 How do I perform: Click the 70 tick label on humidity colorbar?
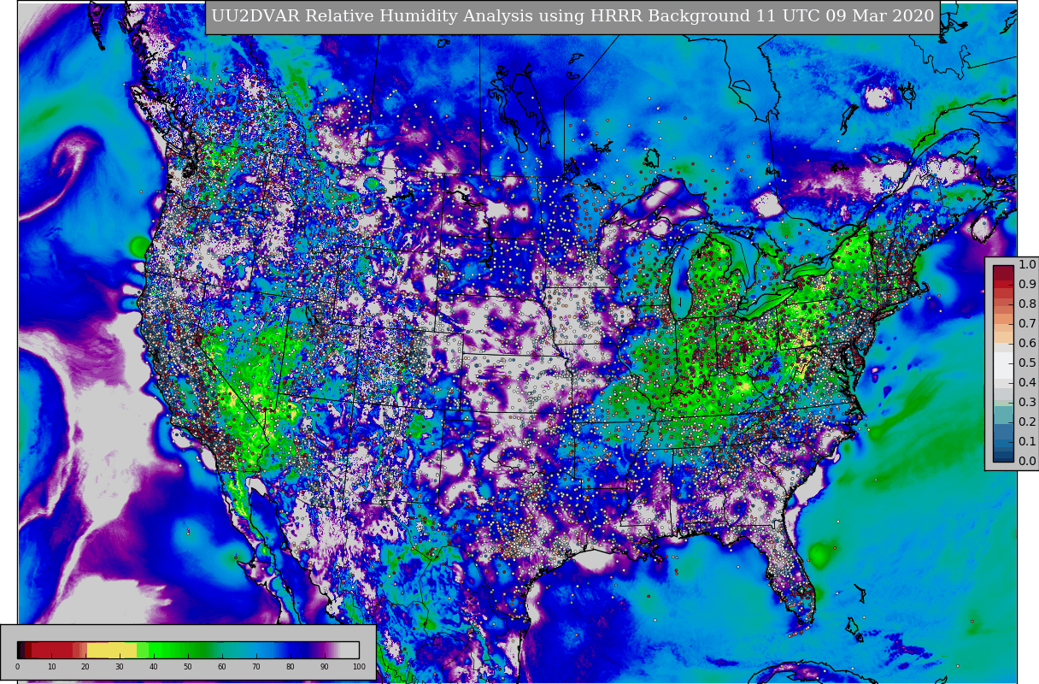point(256,666)
